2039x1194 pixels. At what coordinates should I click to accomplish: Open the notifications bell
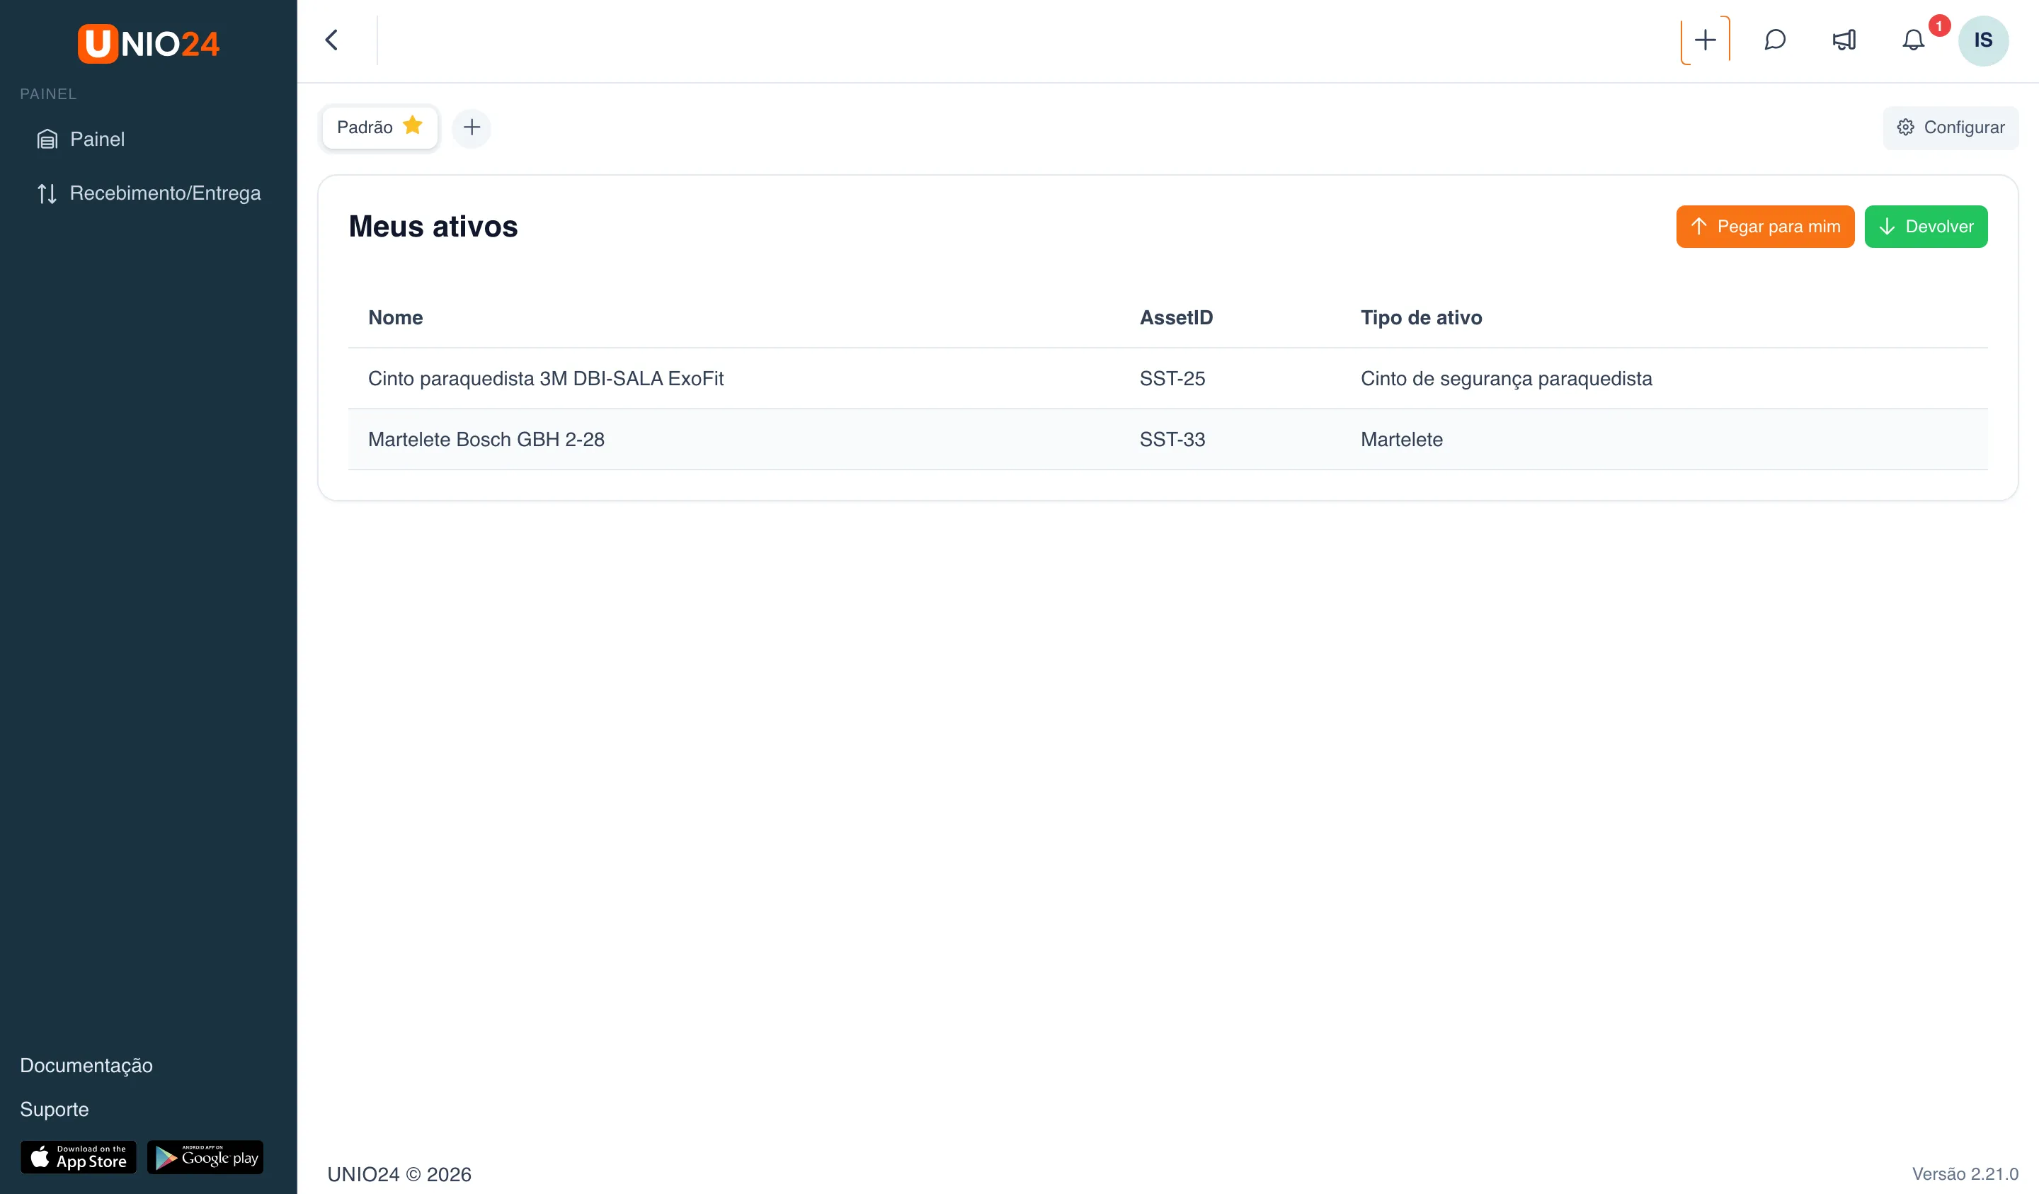(1913, 40)
